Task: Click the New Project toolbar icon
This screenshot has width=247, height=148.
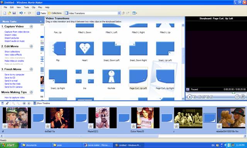Action: [5, 13]
